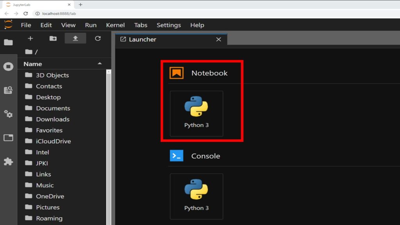Image resolution: width=400 pixels, height=225 pixels.
Task: Open the Commands palette sidebar icon
Action: coord(8,90)
